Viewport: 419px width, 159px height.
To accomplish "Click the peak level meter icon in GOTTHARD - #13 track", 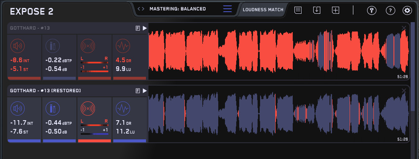I will tap(53, 46).
